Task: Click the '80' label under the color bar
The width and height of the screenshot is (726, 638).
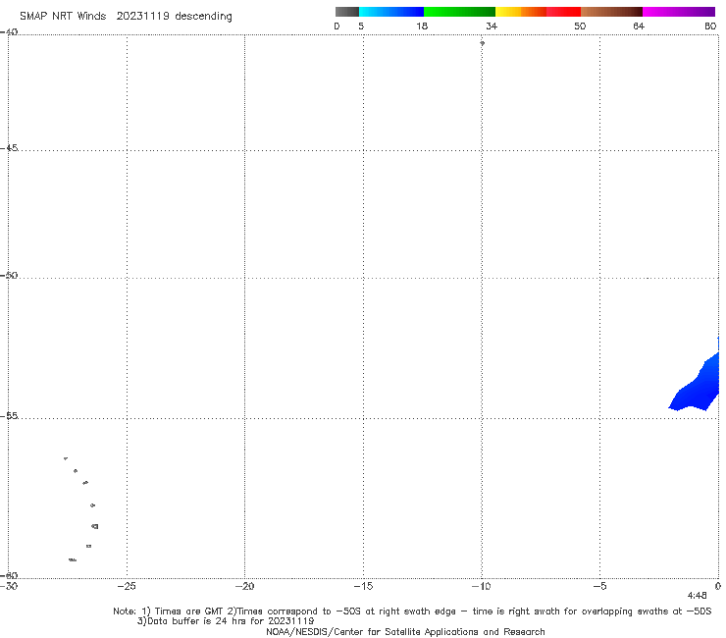Action: click(710, 26)
